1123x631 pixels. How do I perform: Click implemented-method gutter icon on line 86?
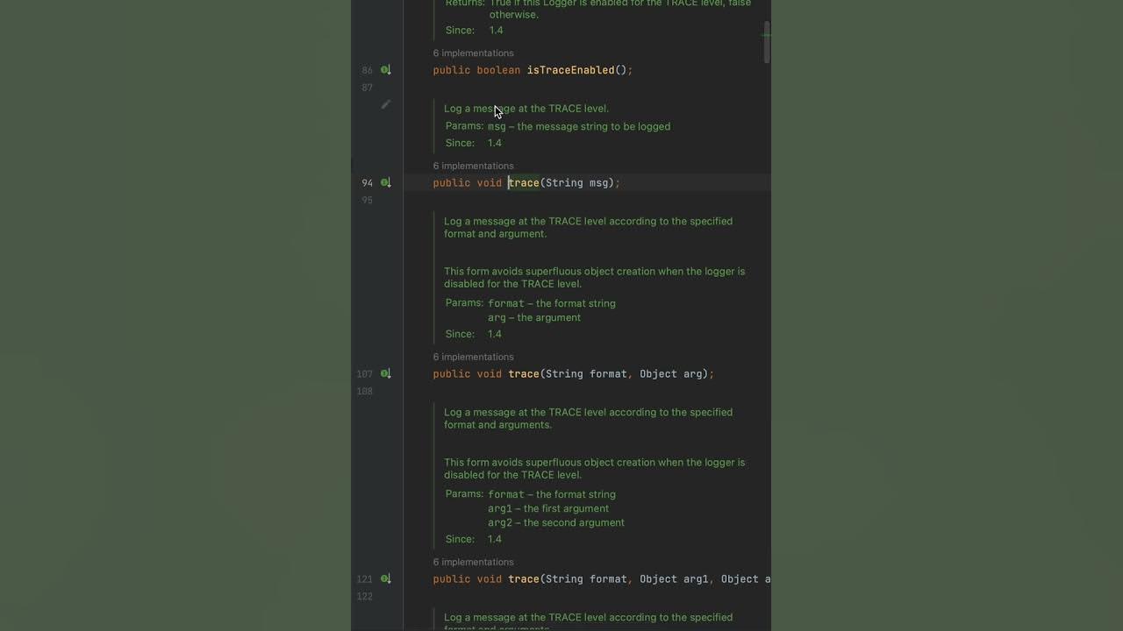coord(385,70)
